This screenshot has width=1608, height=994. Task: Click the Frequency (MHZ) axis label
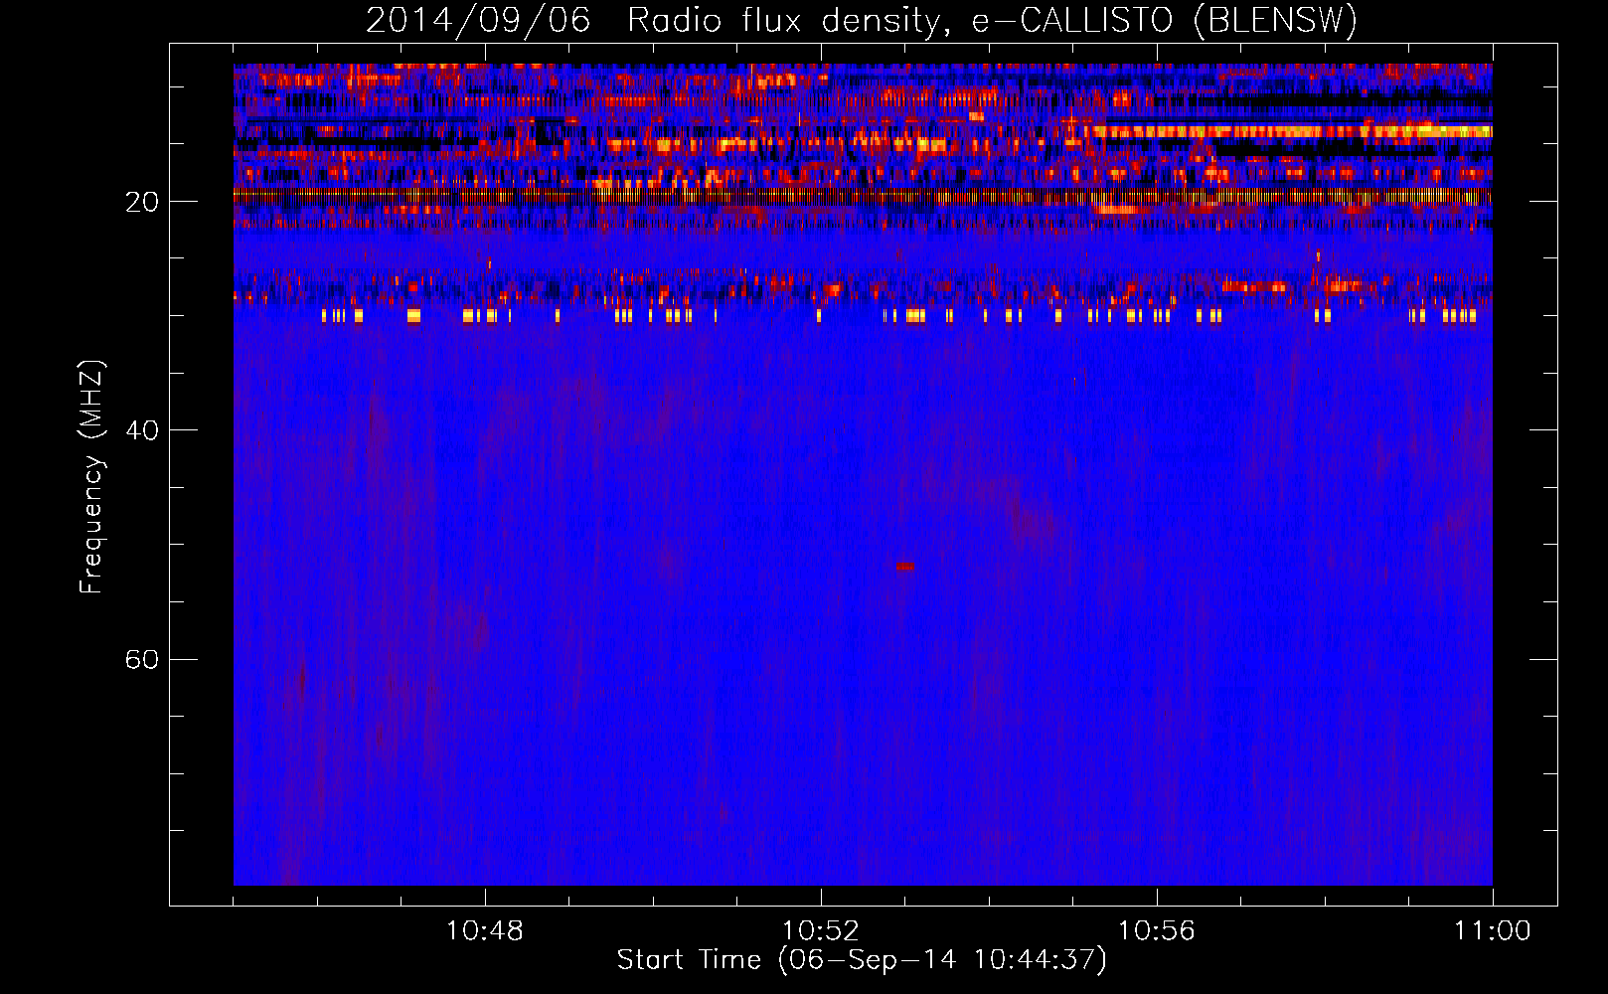tap(90, 477)
